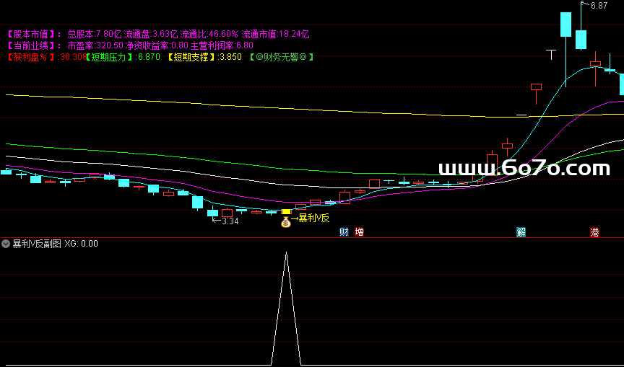The image size is (624, 367).
Task: Select the yellow signal candlestick
Action: [x=286, y=212]
